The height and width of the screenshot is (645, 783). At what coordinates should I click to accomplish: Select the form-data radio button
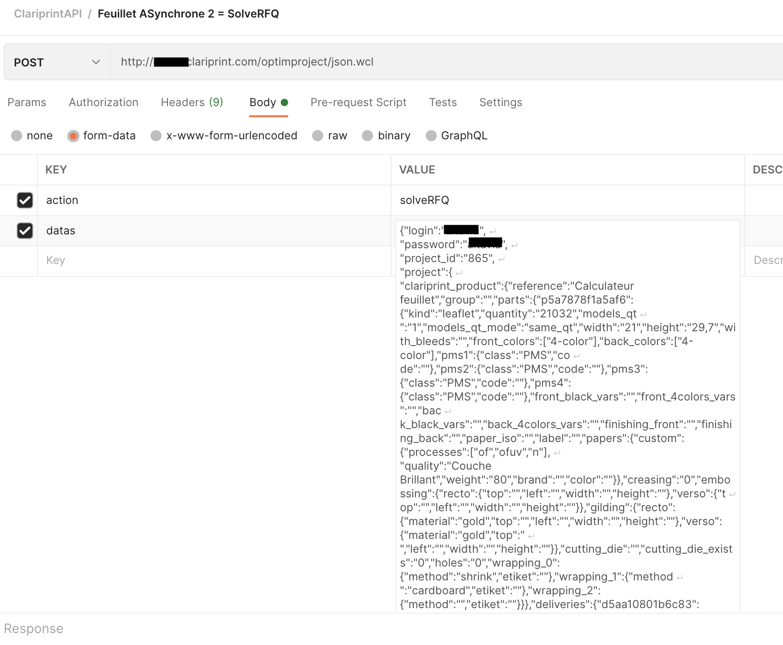[73, 136]
